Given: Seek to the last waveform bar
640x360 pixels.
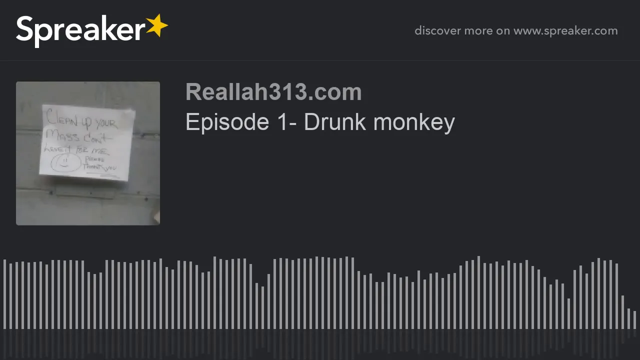Looking at the screenshot, I should coord(634,320).
